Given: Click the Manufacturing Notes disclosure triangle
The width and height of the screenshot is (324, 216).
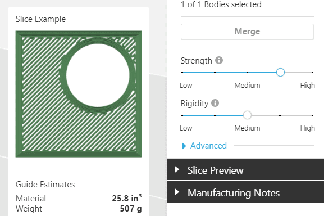Looking at the screenshot, I should click(177, 192).
